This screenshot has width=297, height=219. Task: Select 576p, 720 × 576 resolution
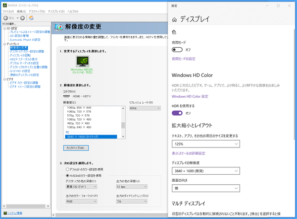(x=78, y=116)
